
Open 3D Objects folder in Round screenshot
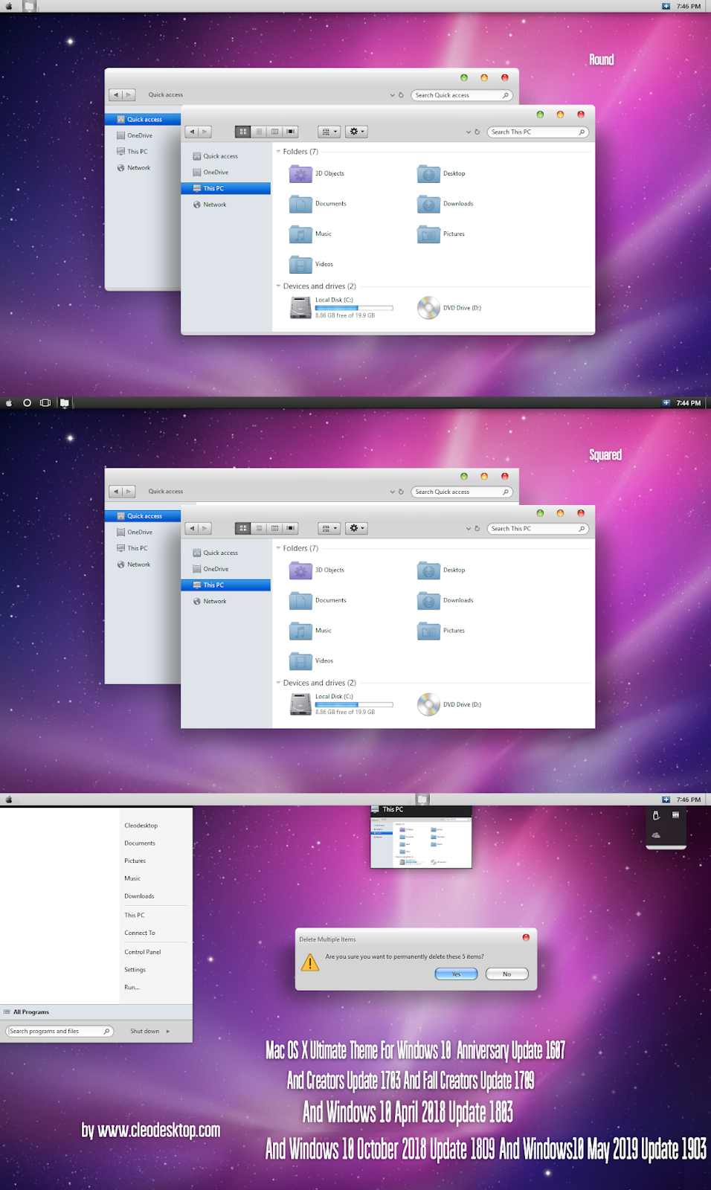click(x=317, y=174)
